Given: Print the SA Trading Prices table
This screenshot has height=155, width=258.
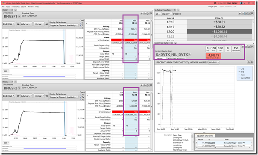Looking at the screenshot, I should pos(249,14).
